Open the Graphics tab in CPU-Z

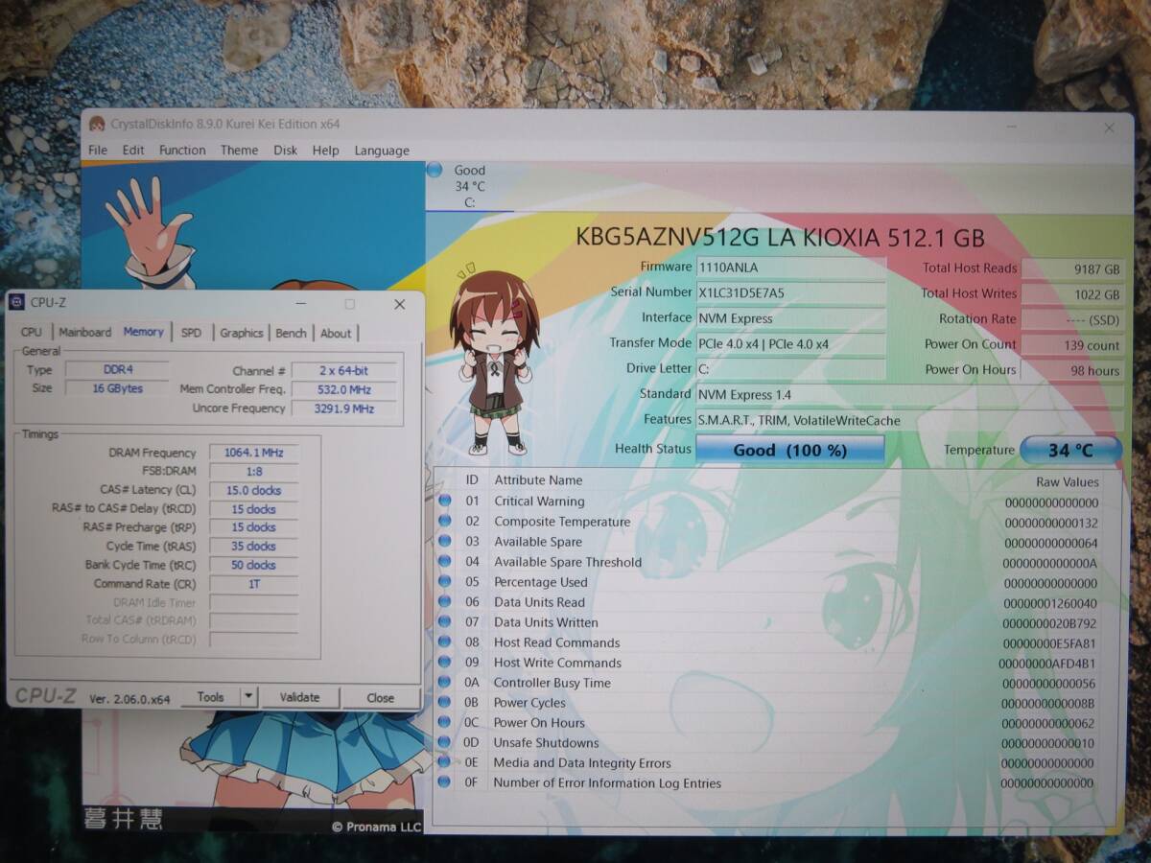[x=242, y=333]
